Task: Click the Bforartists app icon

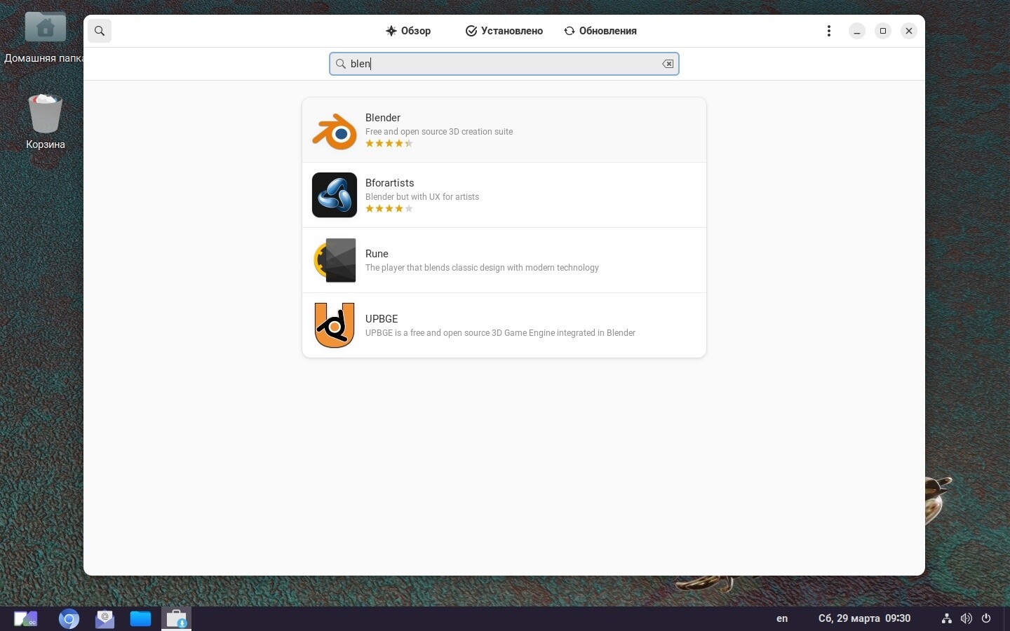Action: point(335,195)
